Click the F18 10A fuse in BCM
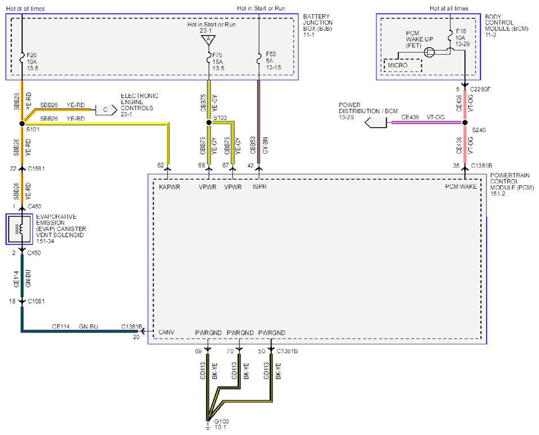Image resolution: width=539 pixels, height=435 pixels. (x=451, y=35)
